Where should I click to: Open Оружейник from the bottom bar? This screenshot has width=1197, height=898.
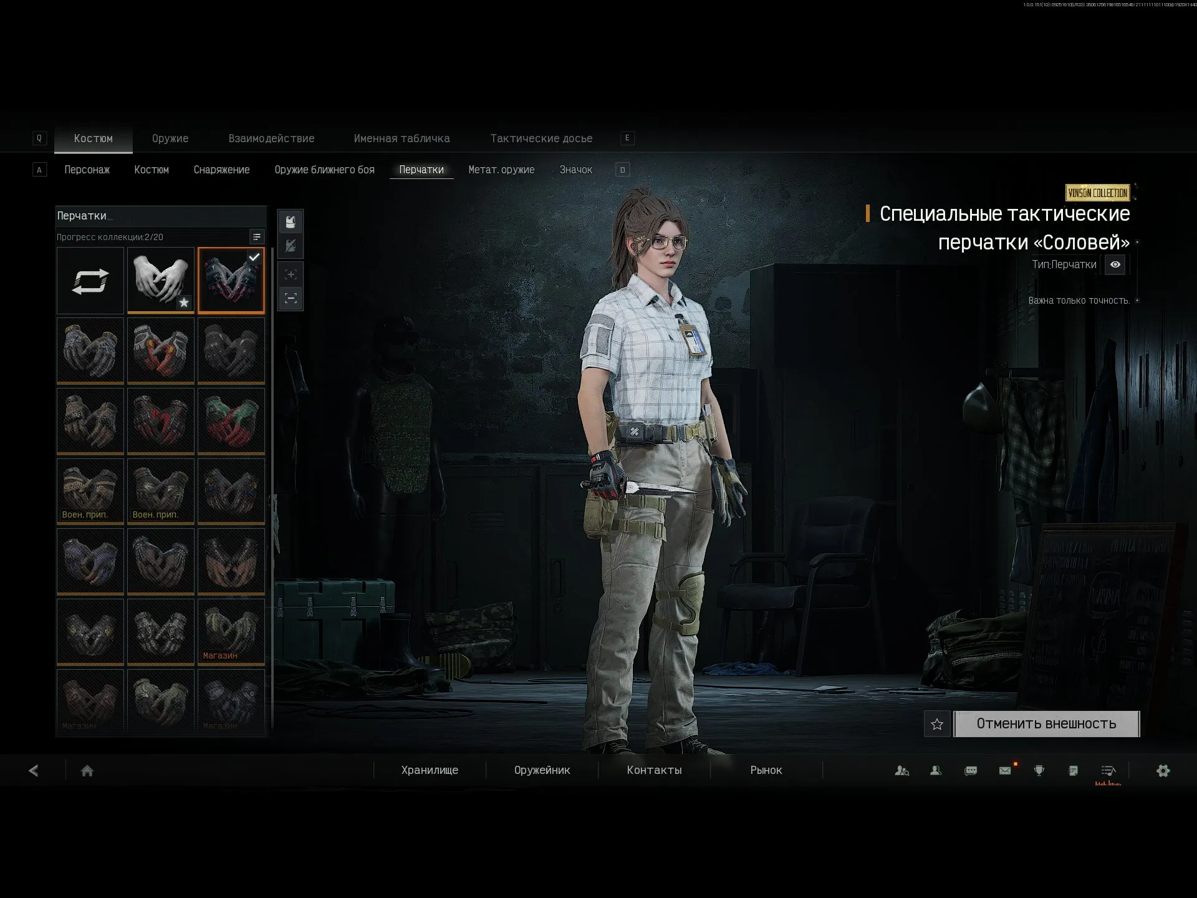[542, 770]
